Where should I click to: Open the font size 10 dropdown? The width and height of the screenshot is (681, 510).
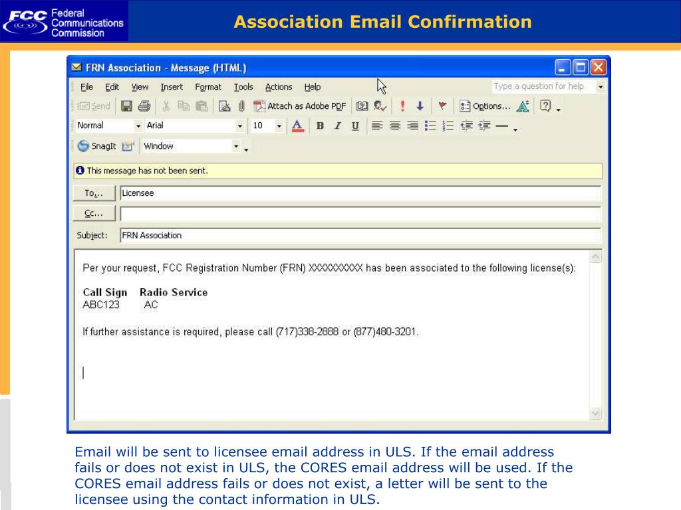pos(279,126)
